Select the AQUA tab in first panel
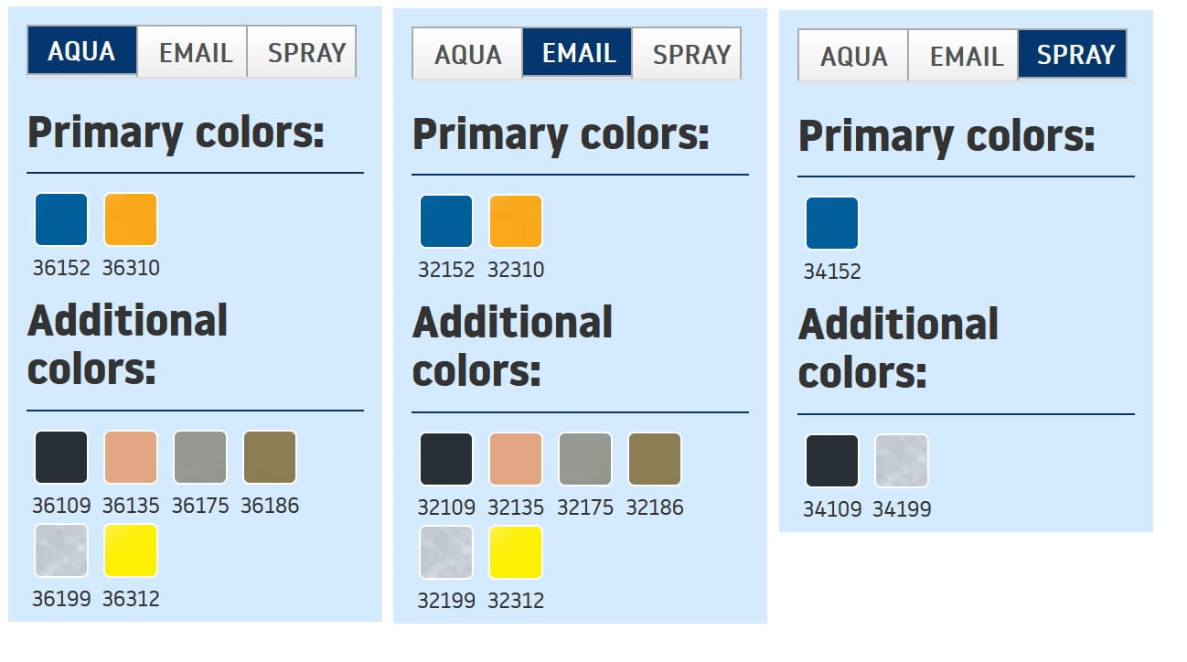 click(x=82, y=51)
